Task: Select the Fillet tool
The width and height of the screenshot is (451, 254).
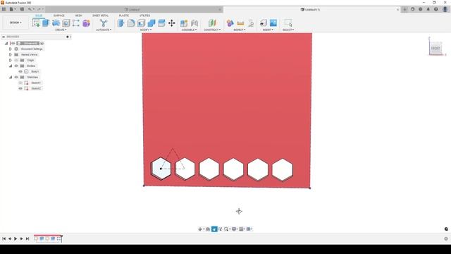Action: (x=131, y=23)
